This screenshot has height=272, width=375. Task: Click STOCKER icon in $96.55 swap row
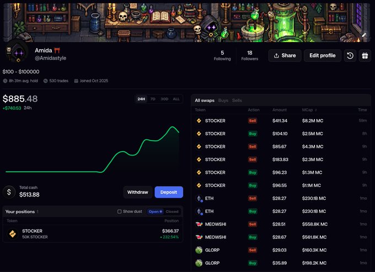click(199, 185)
